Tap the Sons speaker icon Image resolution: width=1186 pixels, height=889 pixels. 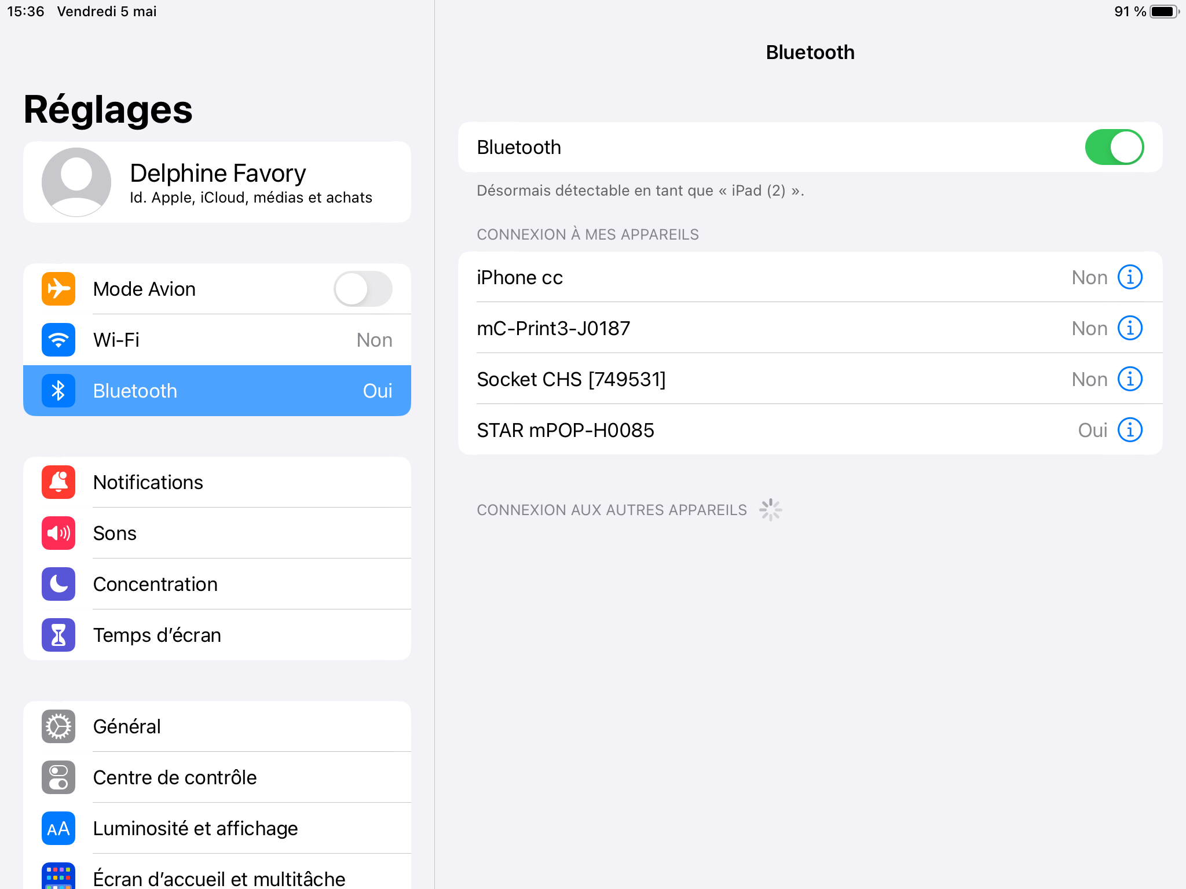pyautogui.click(x=58, y=532)
